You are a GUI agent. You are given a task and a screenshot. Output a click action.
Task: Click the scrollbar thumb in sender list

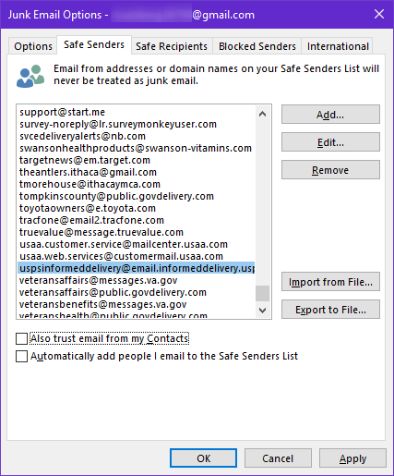pyautogui.click(x=262, y=293)
